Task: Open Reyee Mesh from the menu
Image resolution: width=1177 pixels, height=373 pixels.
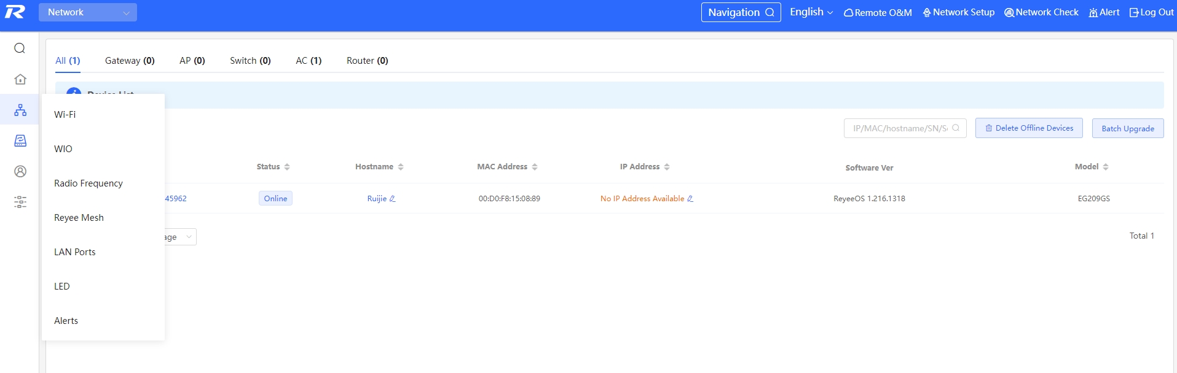Action: pos(79,218)
